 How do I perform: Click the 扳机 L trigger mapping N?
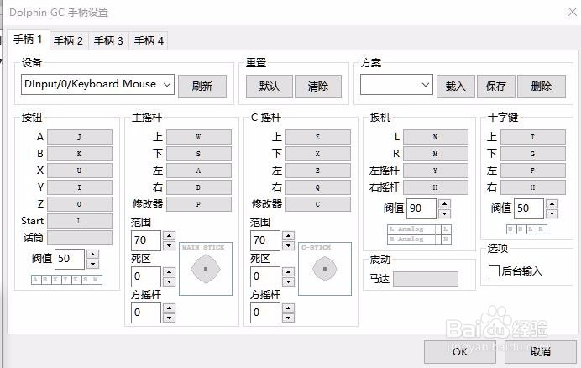tap(436, 137)
